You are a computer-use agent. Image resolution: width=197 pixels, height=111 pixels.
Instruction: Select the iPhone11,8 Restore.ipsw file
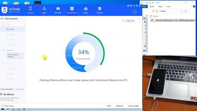[175, 20]
